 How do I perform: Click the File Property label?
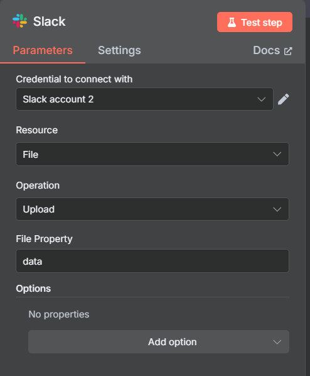45,239
